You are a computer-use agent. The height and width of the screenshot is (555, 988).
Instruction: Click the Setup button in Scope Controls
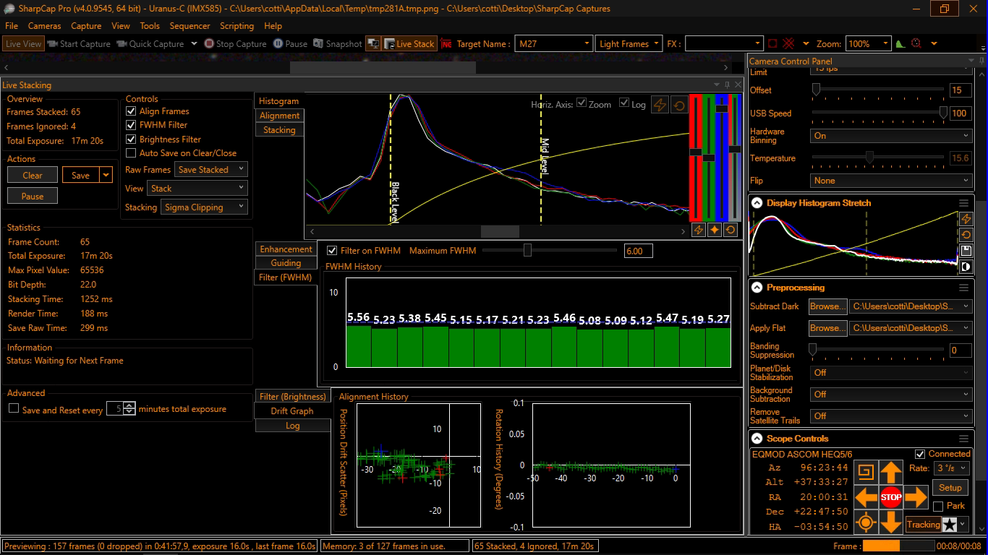950,488
